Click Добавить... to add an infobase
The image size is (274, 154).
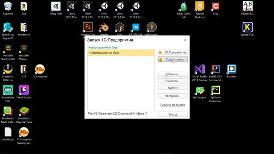pyautogui.click(x=173, y=74)
